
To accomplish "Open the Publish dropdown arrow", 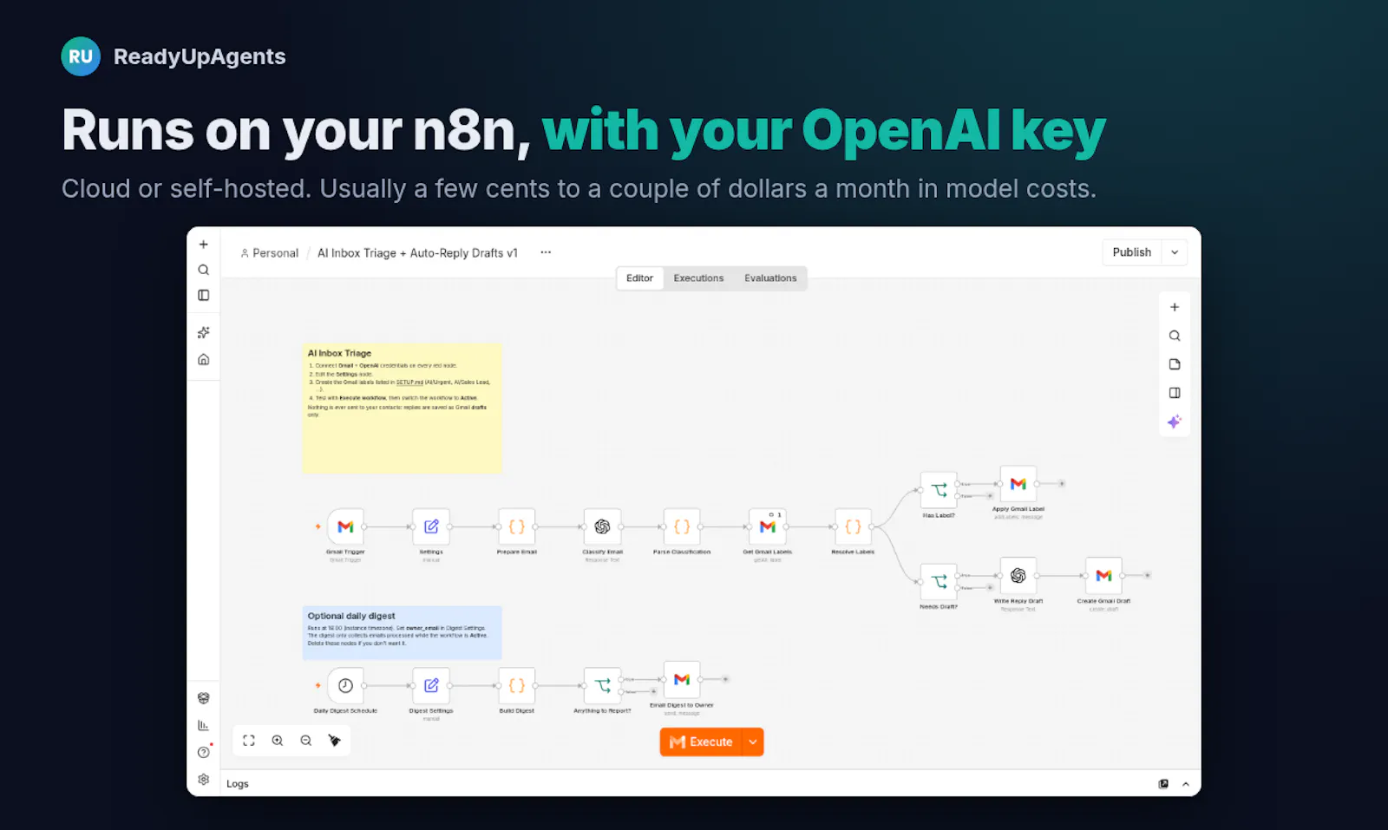I will [x=1175, y=252].
